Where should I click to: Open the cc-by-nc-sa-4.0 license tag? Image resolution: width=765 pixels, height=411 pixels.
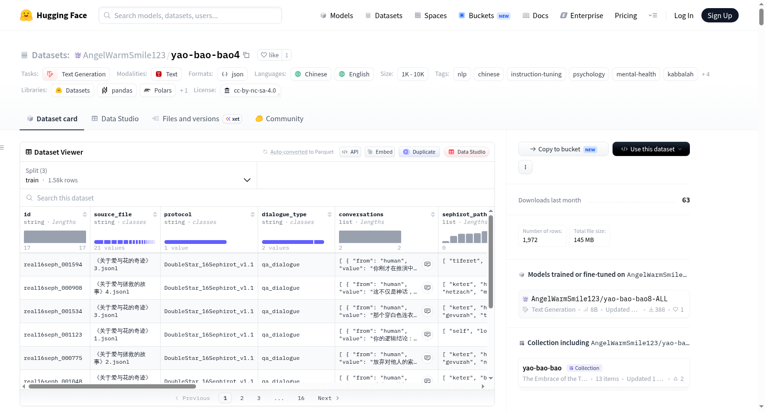[251, 90]
